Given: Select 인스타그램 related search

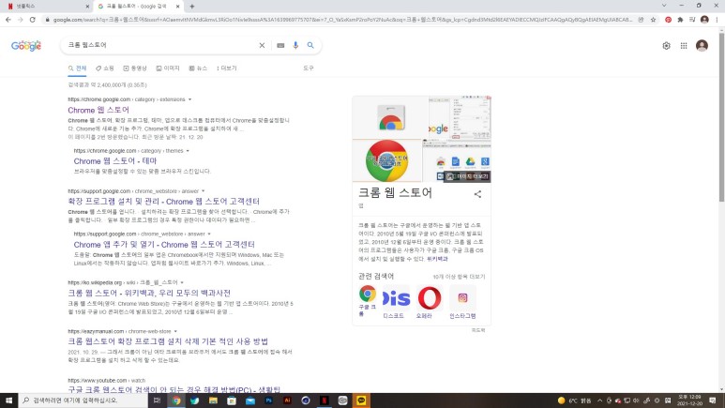Looking at the screenshot, I should click(x=462, y=302).
